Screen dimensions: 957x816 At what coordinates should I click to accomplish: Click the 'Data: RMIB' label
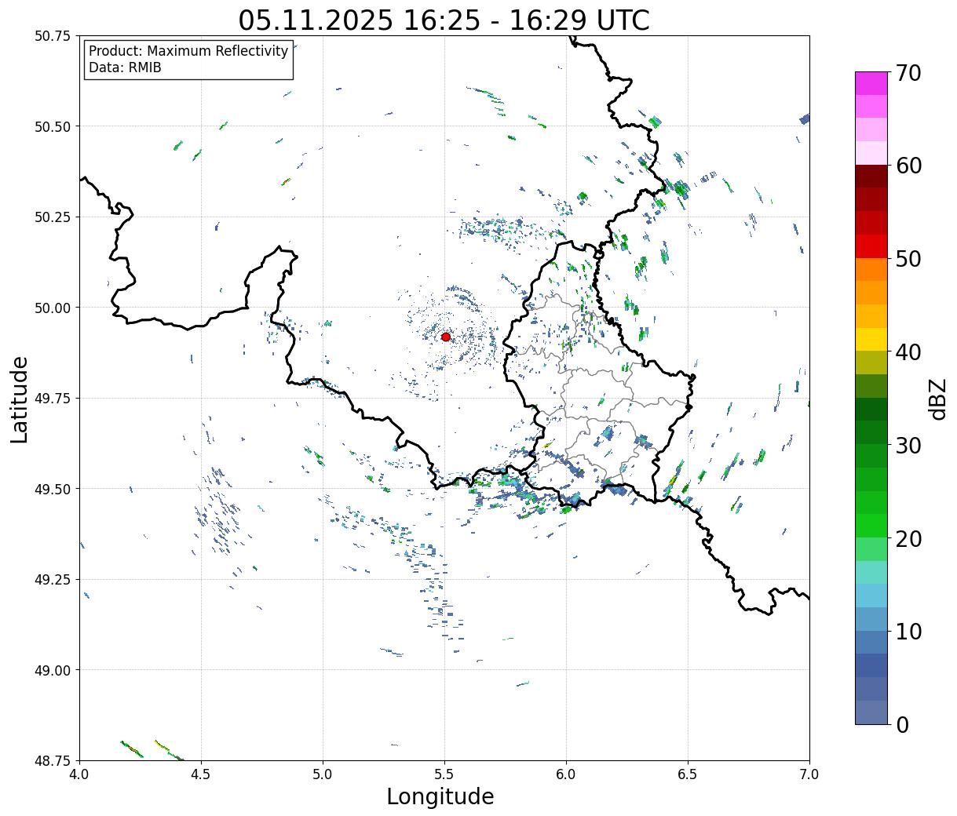125,67
